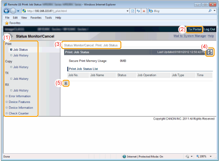Image resolution: width=219 pixels, height=161 pixels.
Task: Click Log Out link
Action: click(209, 29)
